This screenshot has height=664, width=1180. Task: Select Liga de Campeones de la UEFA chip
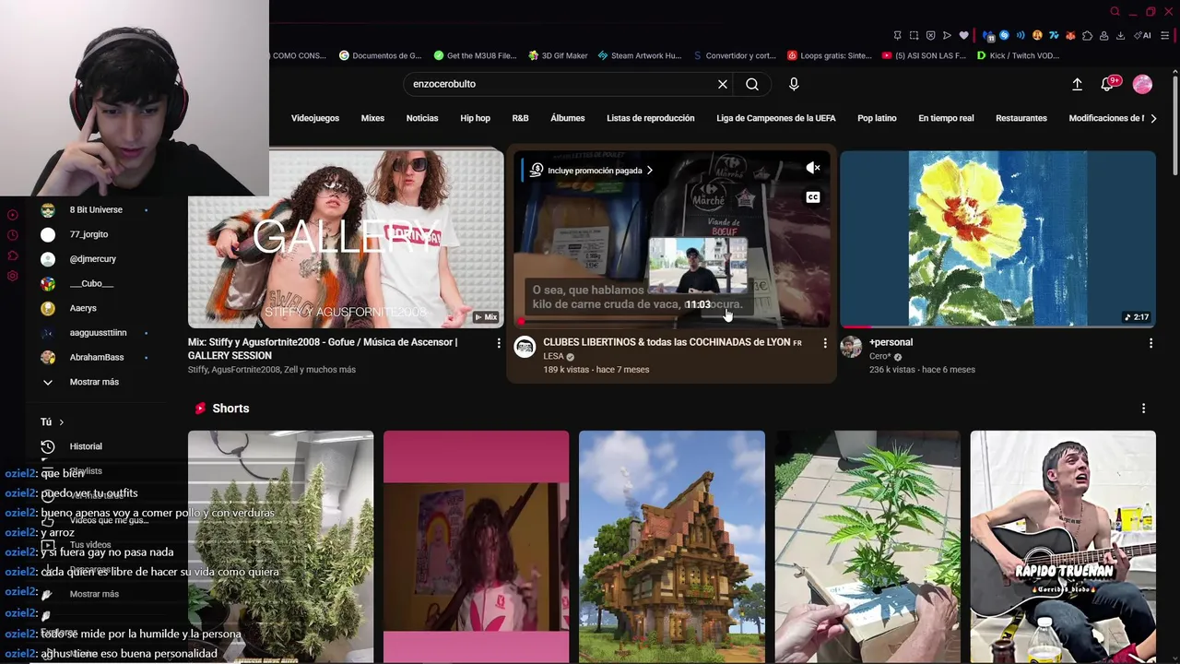[x=776, y=118]
